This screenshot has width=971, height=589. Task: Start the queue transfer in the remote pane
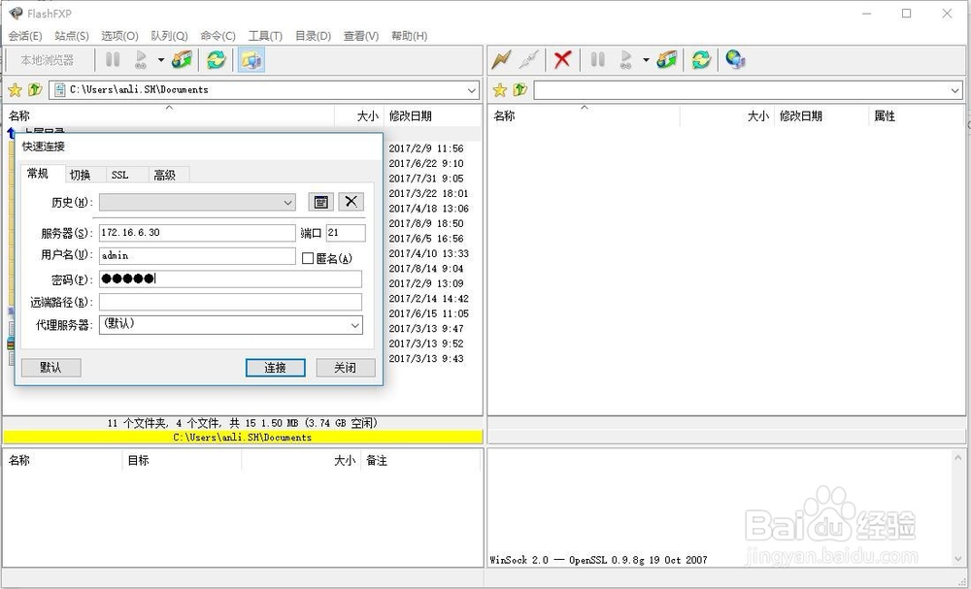(625, 60)
